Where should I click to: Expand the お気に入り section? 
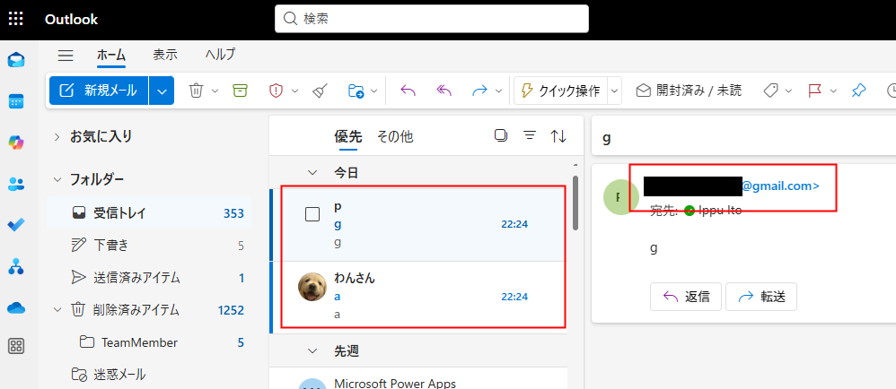57,136
